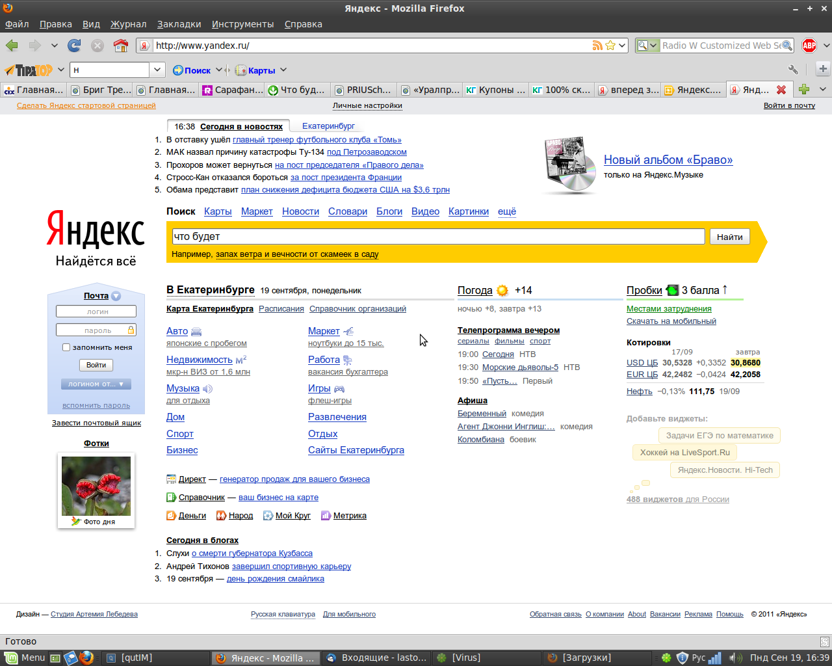The width and height of the screenshot is (832, 666).
Task: Click the пароль input field
Action: pos(96,330)
